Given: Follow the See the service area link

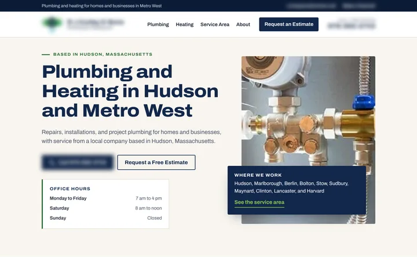Looking at the screenshot, I should [259, 202].
